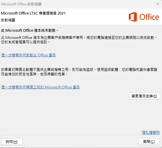Viewport: 162px width, 148px height.
Task: Click the piracy warning paragraph mentioning 盜版
Action: pos(79,71)
